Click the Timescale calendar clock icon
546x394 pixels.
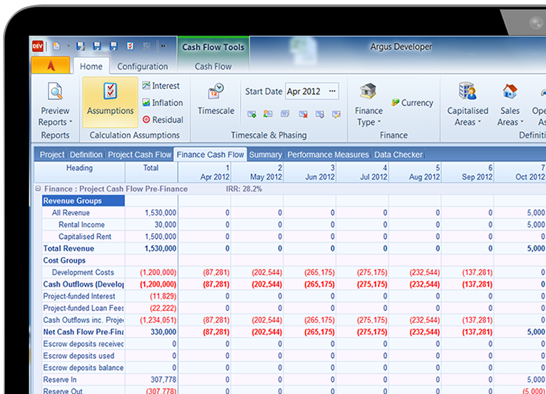point(216,91)
